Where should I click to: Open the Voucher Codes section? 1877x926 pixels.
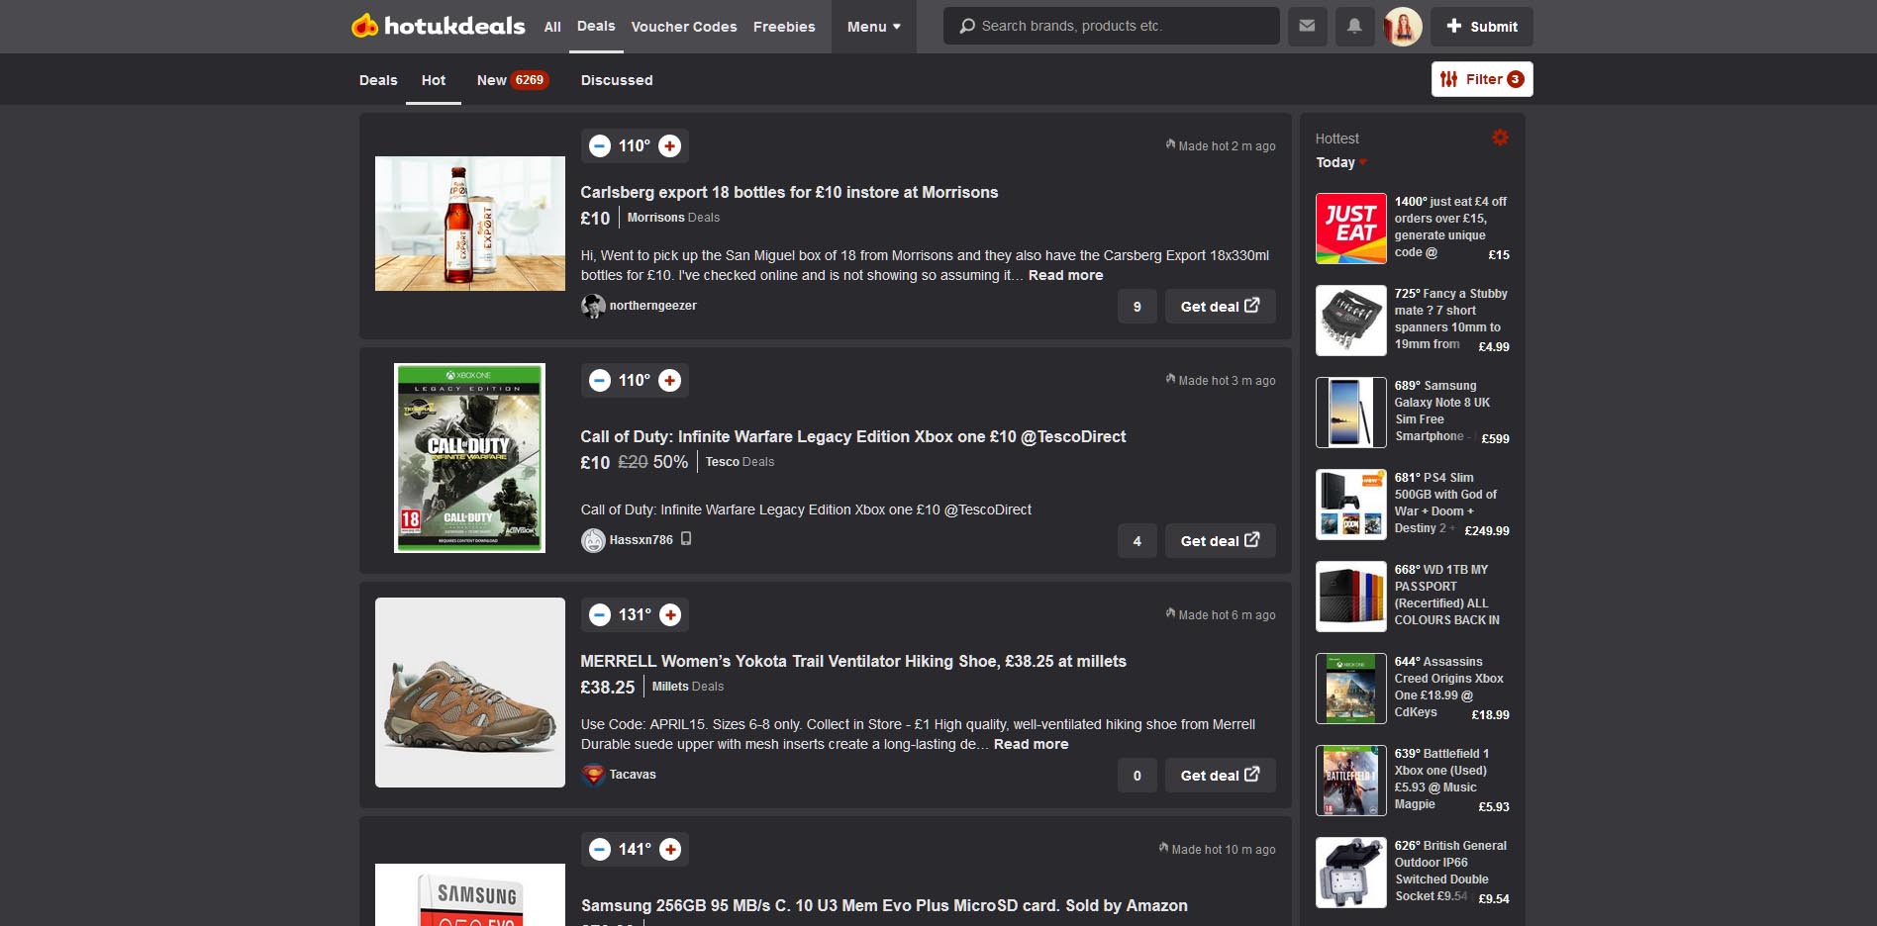[683, 27]
